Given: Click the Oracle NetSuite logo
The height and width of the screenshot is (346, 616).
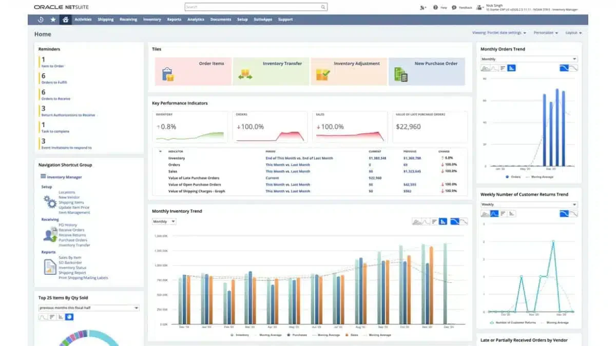Looking at the screenshot, I should (x=62, y=7).
